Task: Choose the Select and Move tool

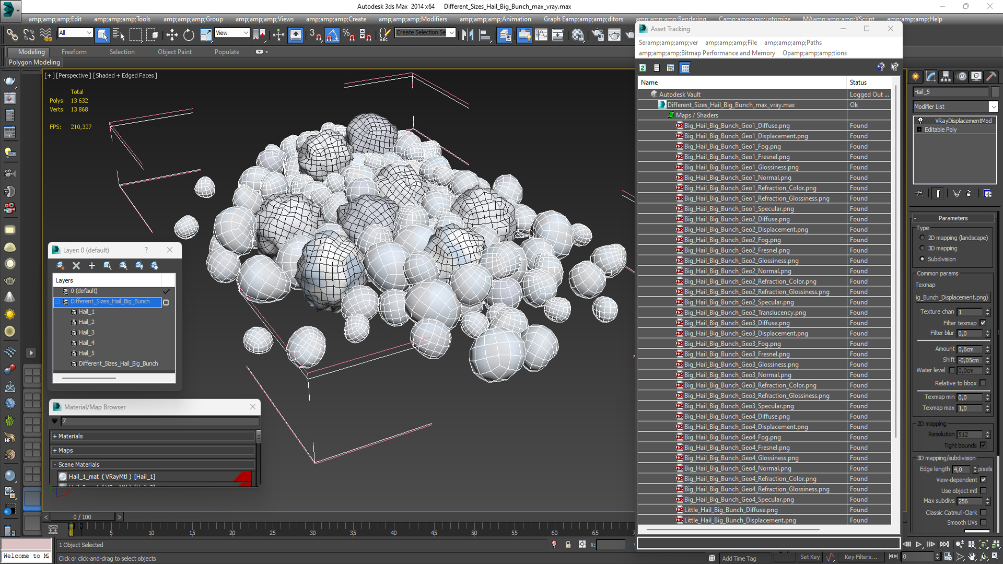Action: tap(172, 35)
